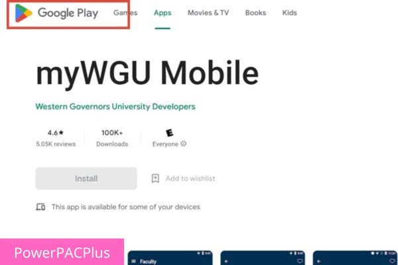
Task: Click the Install button
Action: pos(86,178)
